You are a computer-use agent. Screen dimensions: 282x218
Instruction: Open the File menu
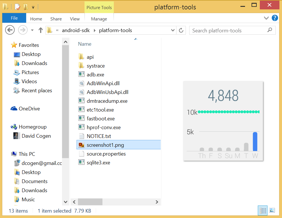point(14,18)
